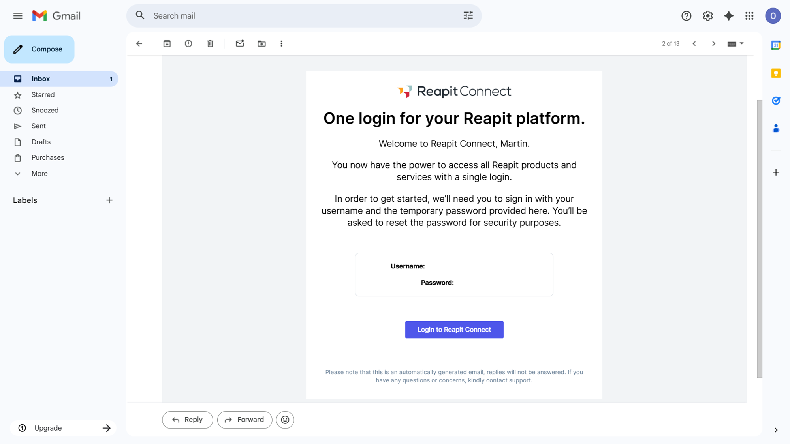
Task: Open Google Tasks in the side panel
Action: 776,101
